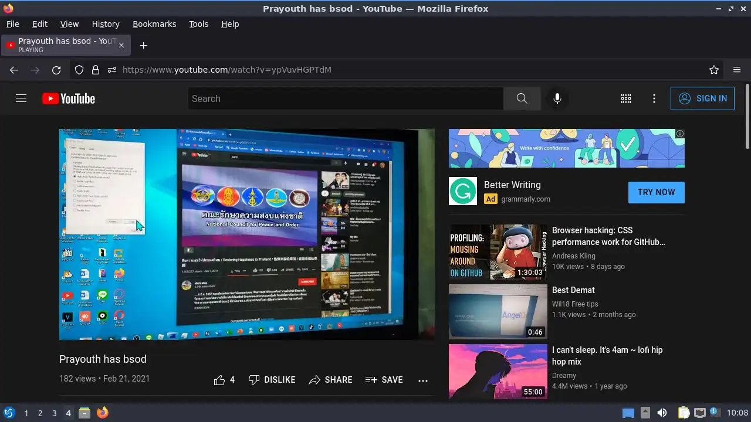The height and width of the screenshot is (422, 751).
Task: Go back with the browser back arrow
Action: pos(14,70)
